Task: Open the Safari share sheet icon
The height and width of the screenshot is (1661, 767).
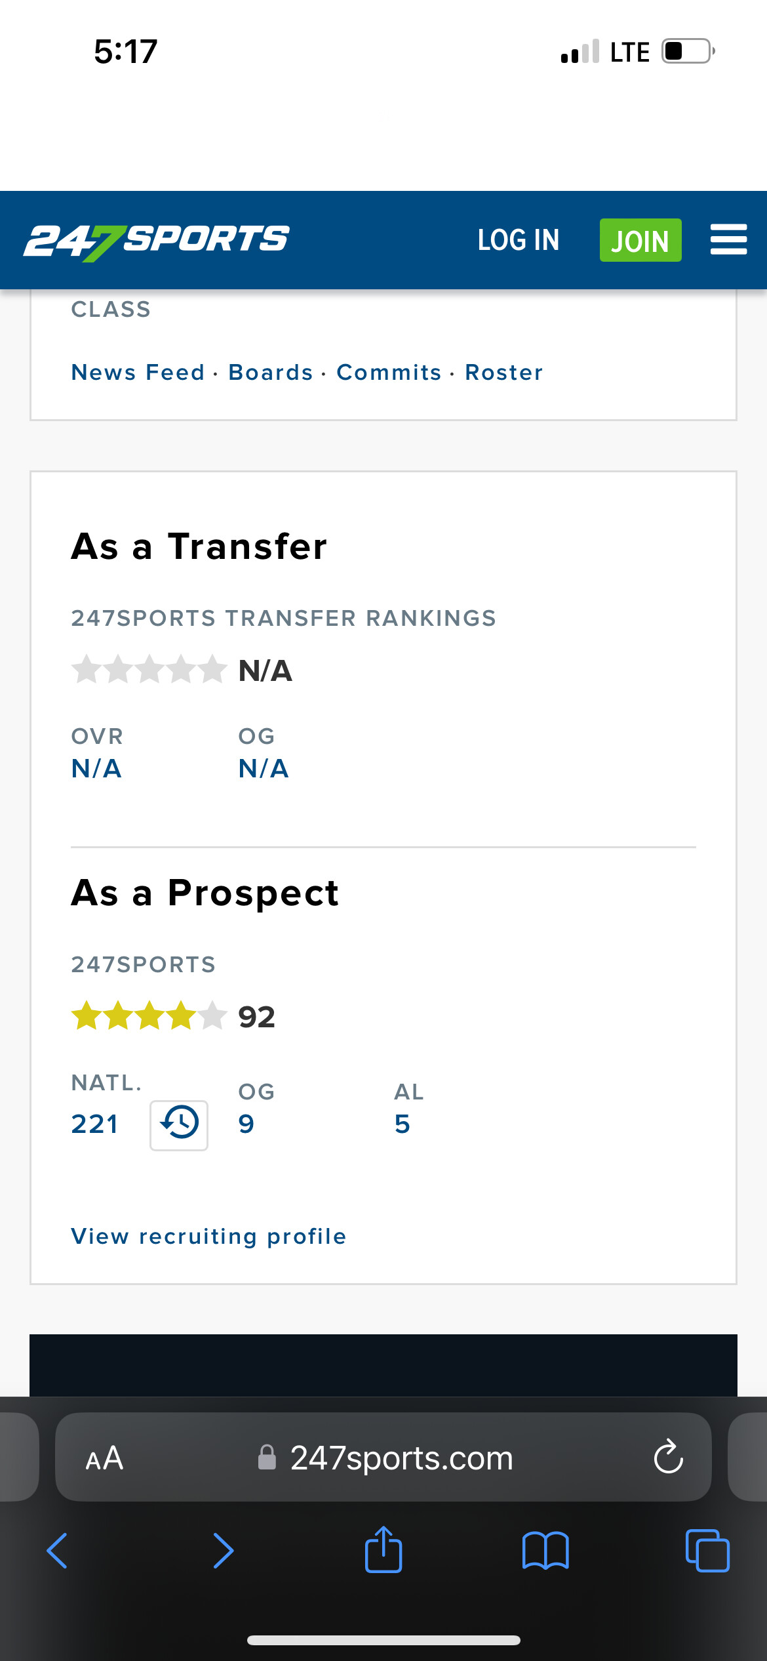Action: (x=383, y=1549)
